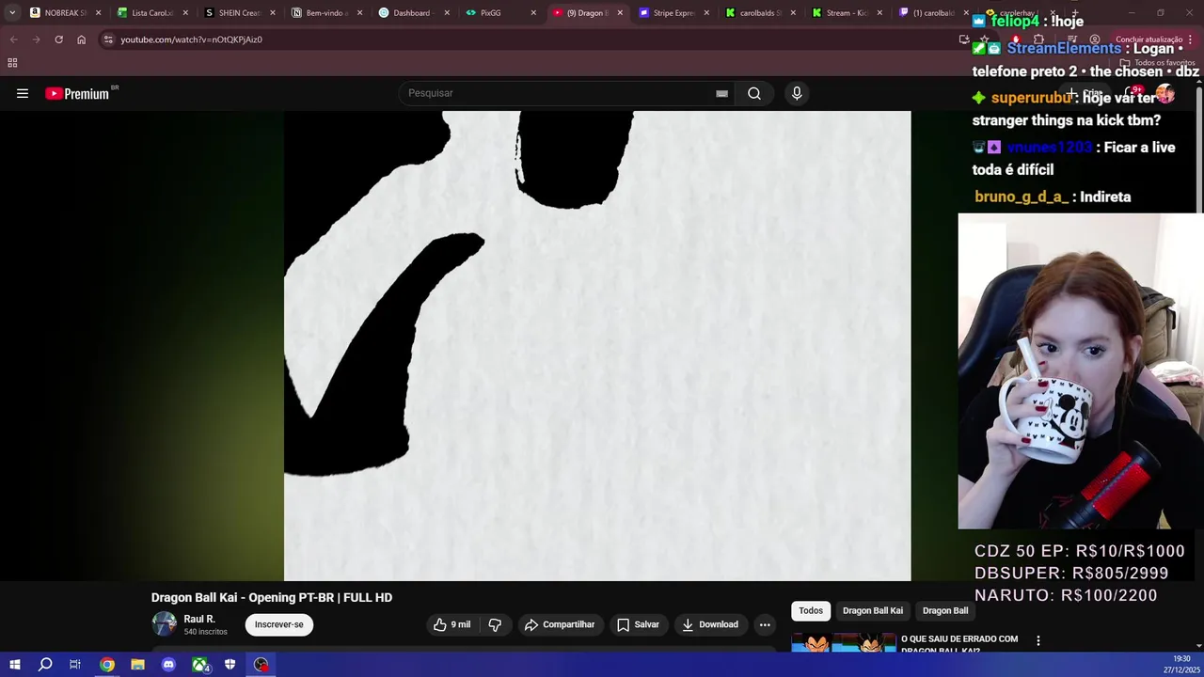Open Xbox app from the taskbar
Screen dimensions: 1204x677
(199, 665)
